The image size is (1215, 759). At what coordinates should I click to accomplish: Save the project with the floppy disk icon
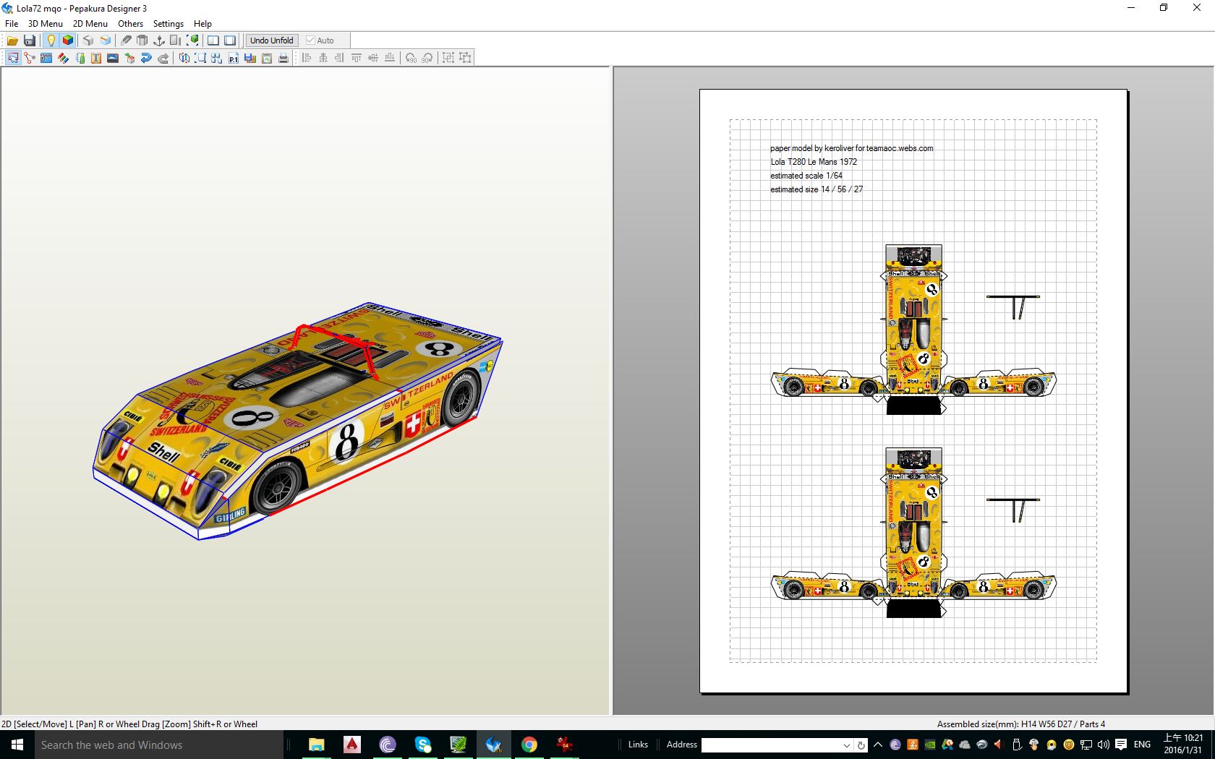tap(30, 40)
